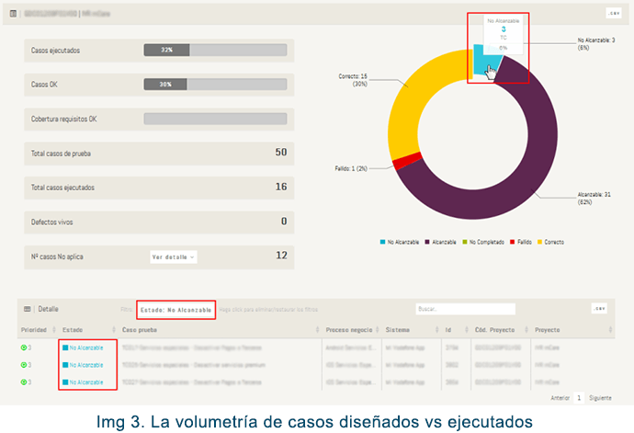Toggle No Alcanzable legend entry
The image size is (634, 433).
400,242
